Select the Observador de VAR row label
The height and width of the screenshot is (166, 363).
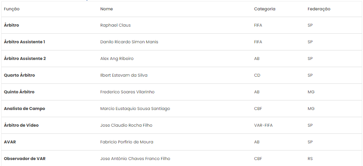pyautogui.click(x=25, y=158)
